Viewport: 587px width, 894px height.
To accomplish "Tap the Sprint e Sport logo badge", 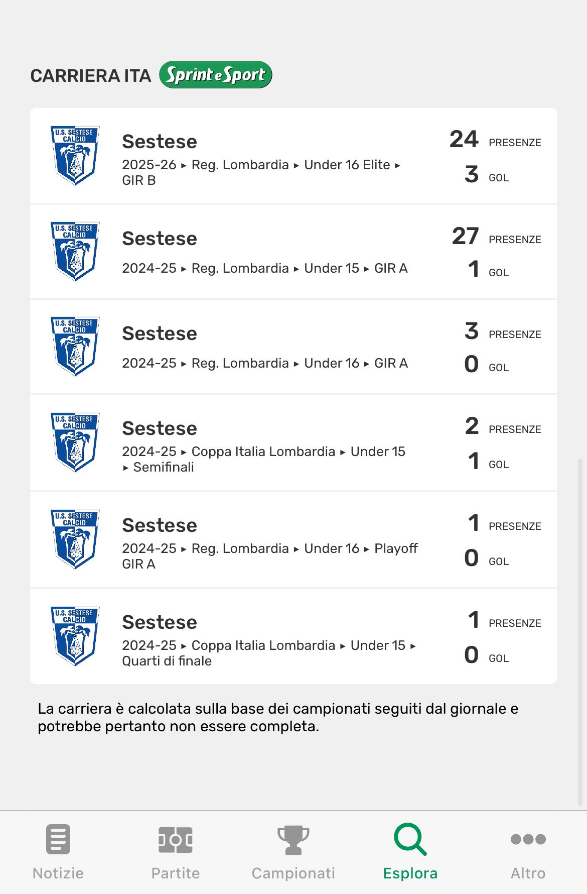I will coord(216,75).
